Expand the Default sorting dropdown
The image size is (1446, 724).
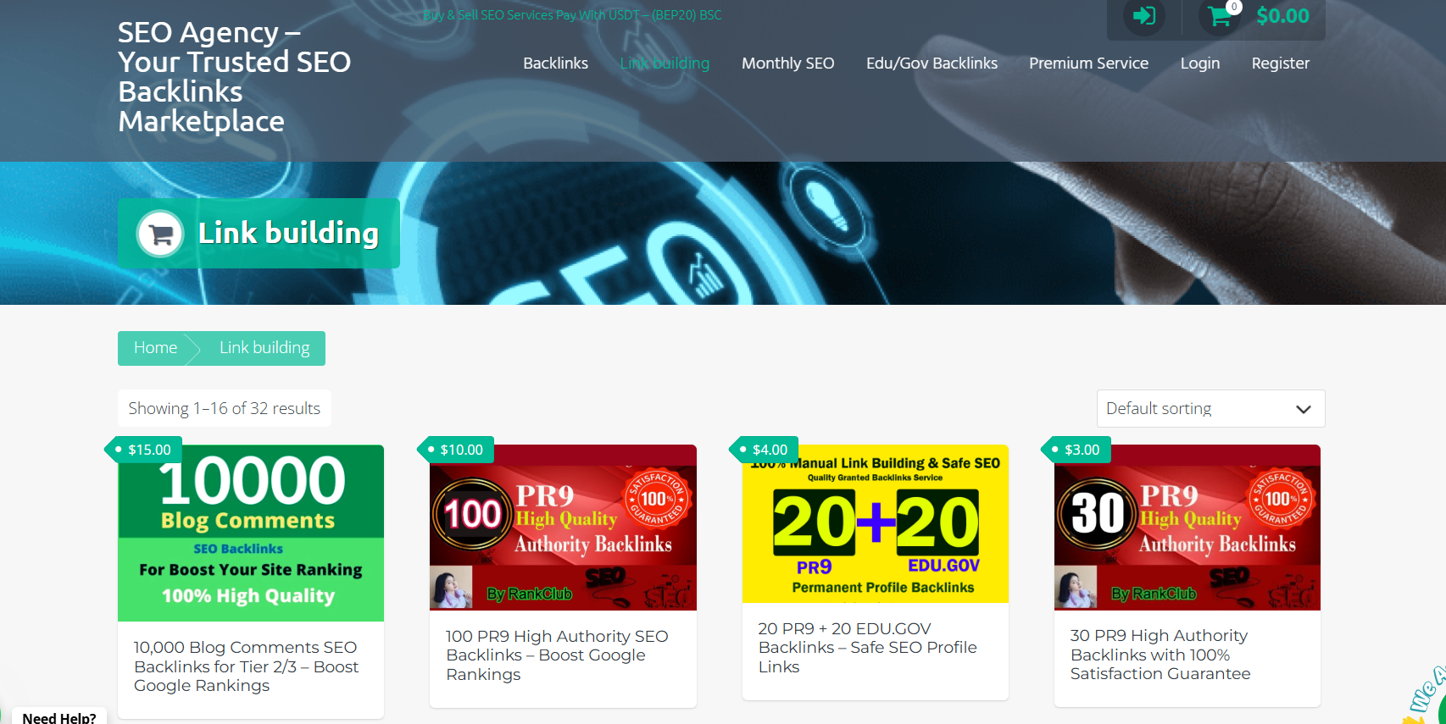pos(1210,409)
